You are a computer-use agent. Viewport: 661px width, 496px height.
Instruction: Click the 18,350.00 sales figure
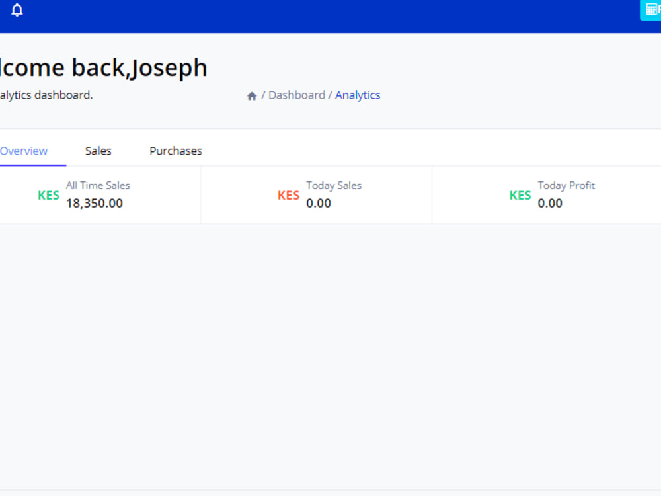coord(95,203)
